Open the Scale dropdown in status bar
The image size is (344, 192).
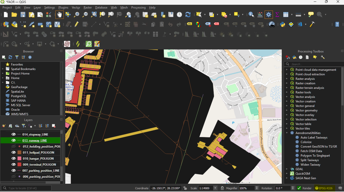(215, 188)
